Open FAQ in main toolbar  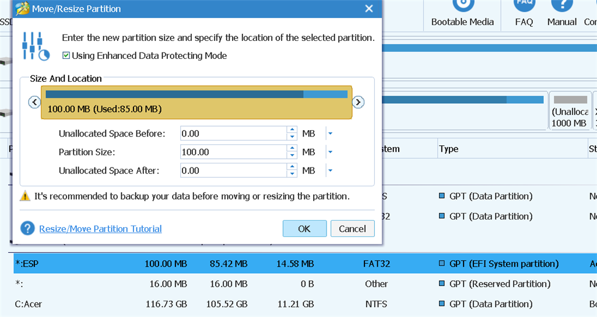pos(524,14)
